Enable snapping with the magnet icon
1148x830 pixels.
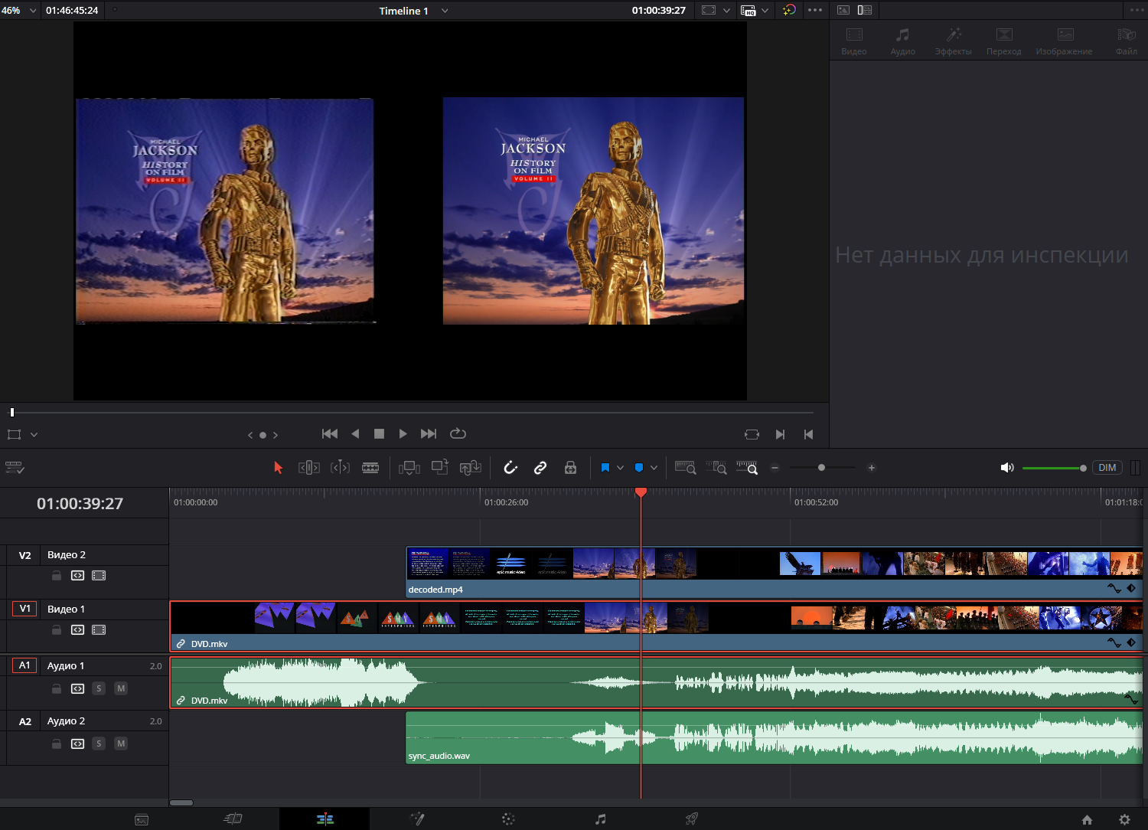[510, 467]
